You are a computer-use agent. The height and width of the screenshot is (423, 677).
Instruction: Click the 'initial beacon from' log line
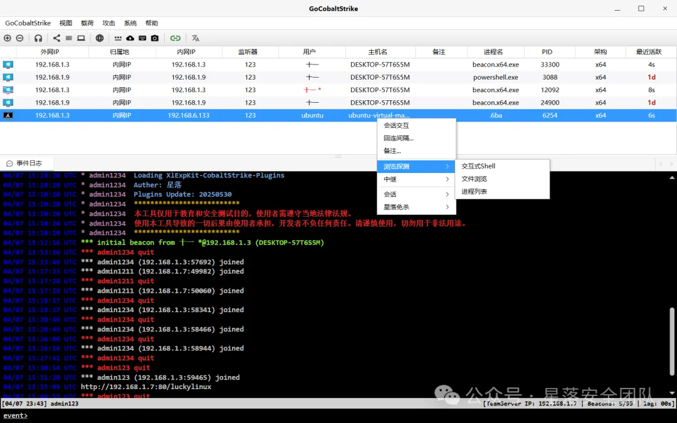202,243
